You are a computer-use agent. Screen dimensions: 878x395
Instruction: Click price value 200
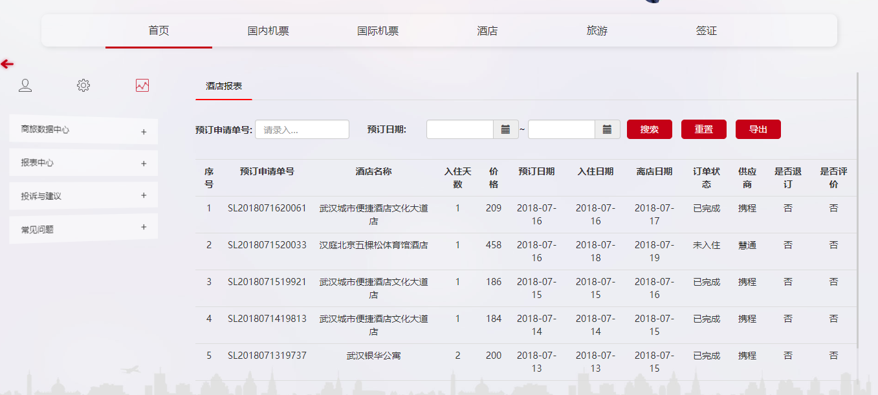coord(494,356)
